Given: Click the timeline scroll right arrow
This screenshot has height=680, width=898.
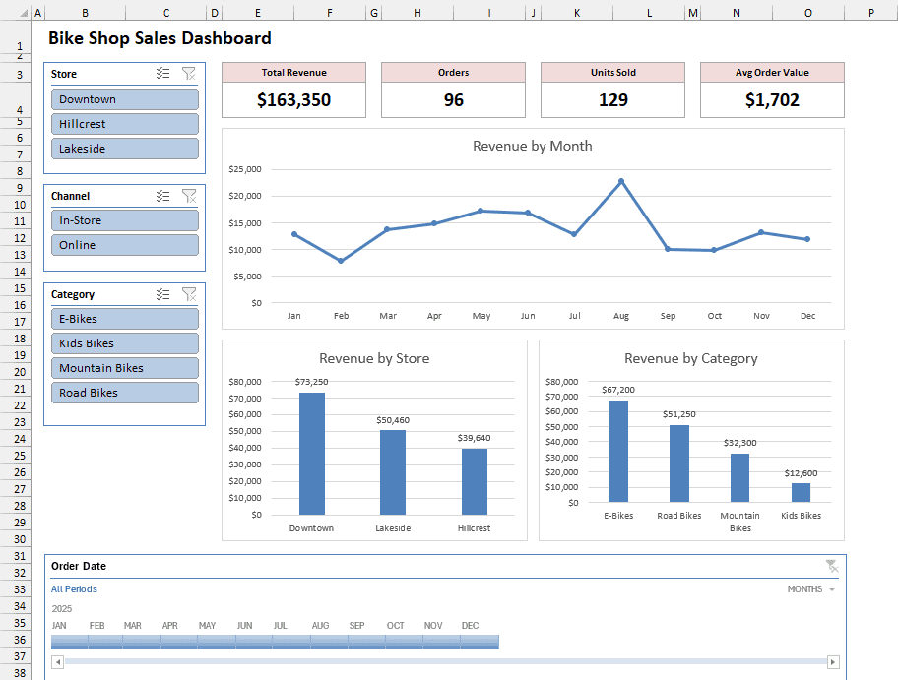Looking at the screenshot, I should click(833, 662).
